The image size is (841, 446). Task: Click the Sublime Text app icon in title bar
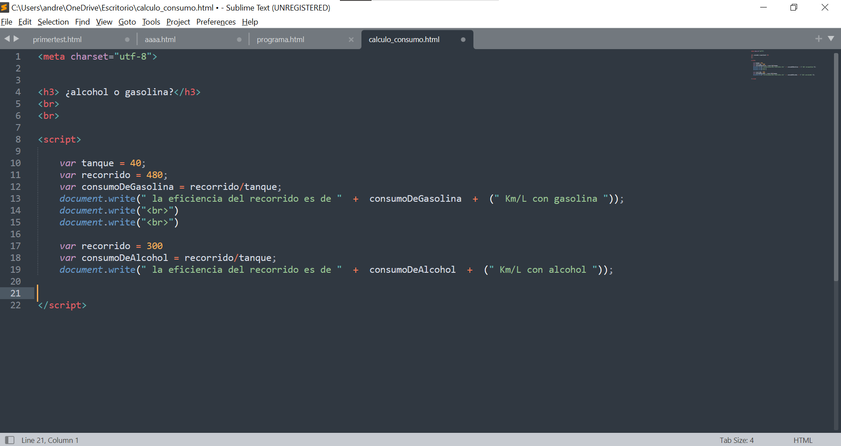(x=5, y=7)
